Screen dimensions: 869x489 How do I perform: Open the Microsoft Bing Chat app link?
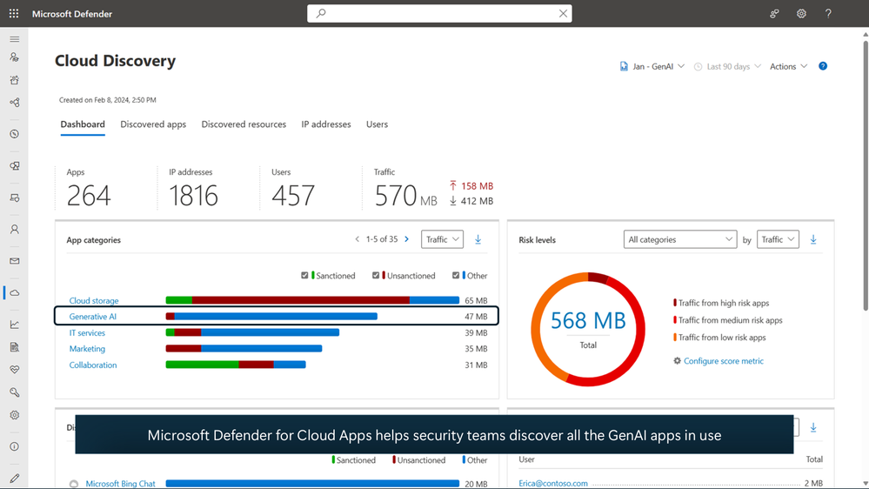120,484
